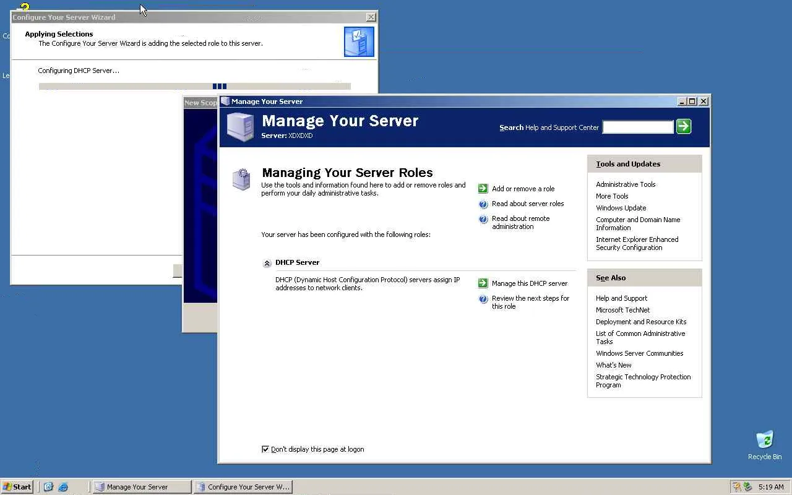Image resolution: width=792 pixels, height=495 pixels.
Task: Uncheck Don't display this page at logon
Action: 265,449
